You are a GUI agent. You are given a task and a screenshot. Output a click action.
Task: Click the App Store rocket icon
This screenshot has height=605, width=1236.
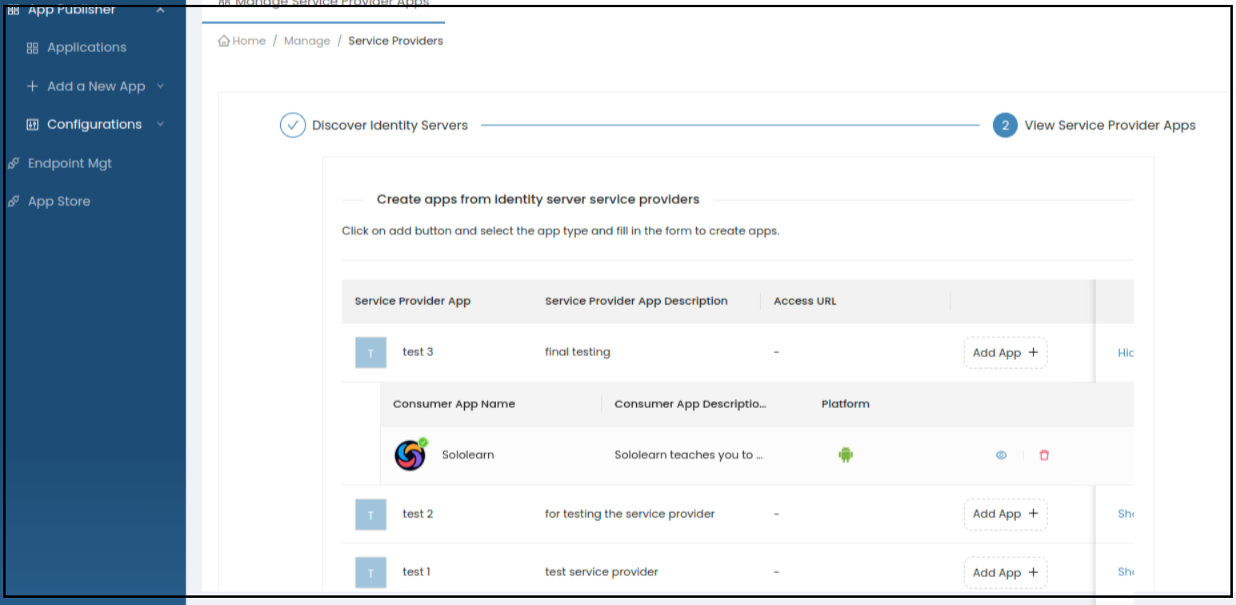[x=13, y=202]
